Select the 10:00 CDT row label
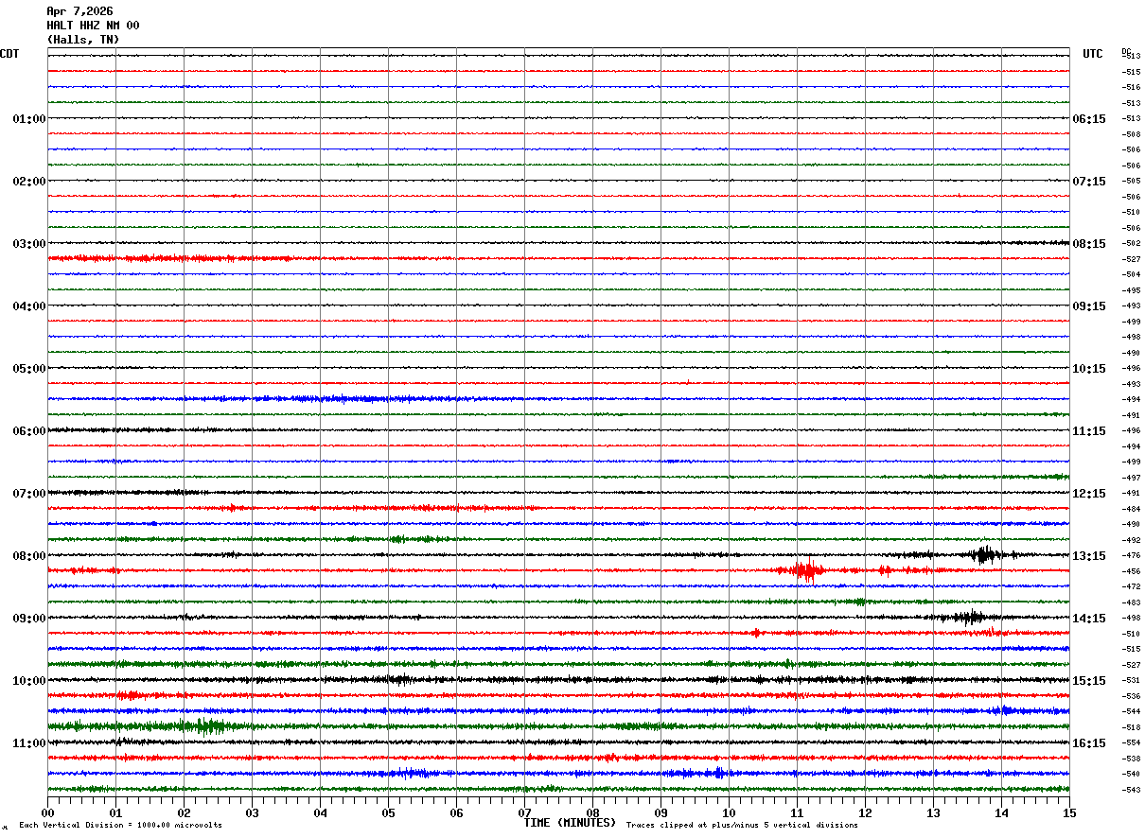The height and width of the screenshot is (838, 1145). pos(29,681)
